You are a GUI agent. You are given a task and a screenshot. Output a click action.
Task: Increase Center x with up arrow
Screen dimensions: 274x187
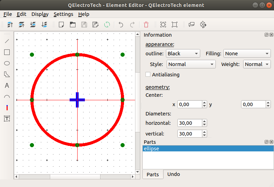(204, 103)
